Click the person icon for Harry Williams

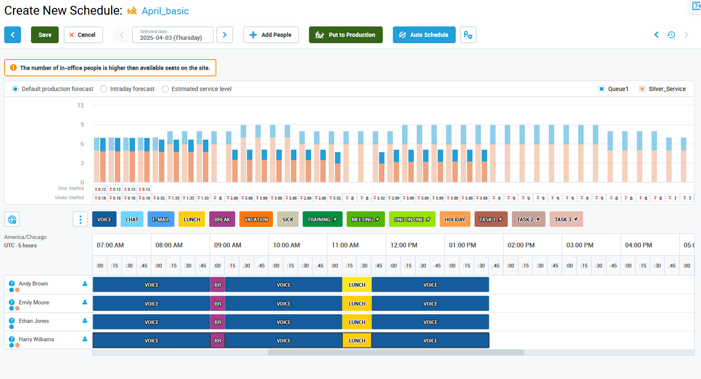85,339
